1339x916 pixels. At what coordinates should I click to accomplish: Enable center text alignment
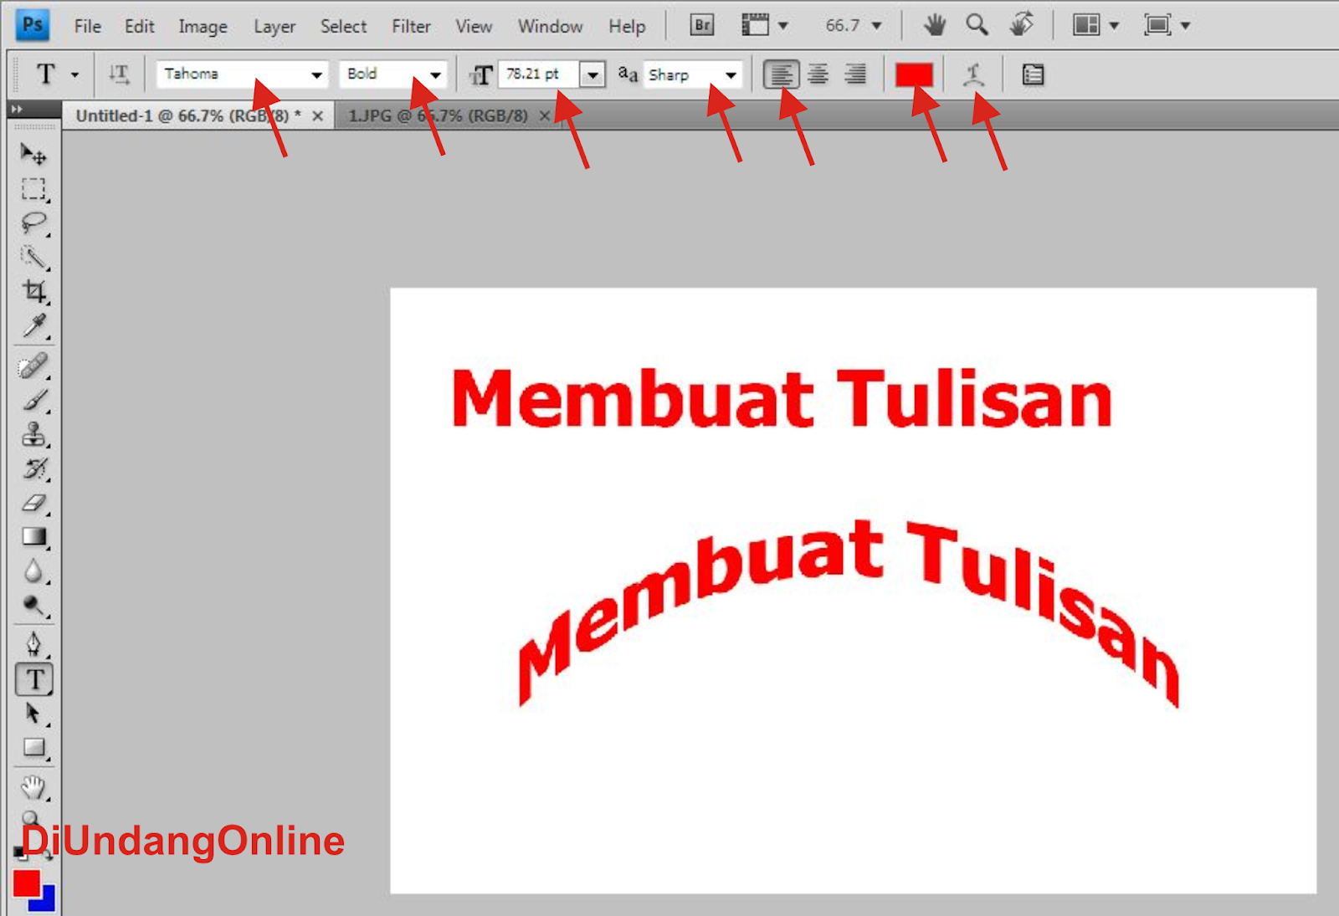tap(818, 75)
